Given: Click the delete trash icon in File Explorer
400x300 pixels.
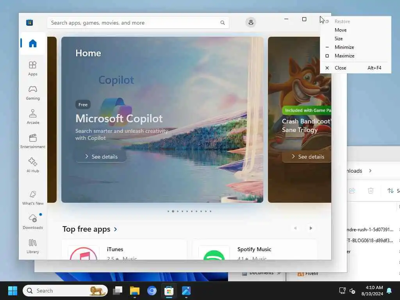Looking at the screenshot, I should [x=371, y=191].
